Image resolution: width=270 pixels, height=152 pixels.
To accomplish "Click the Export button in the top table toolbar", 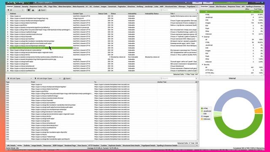I will point(42,10).
